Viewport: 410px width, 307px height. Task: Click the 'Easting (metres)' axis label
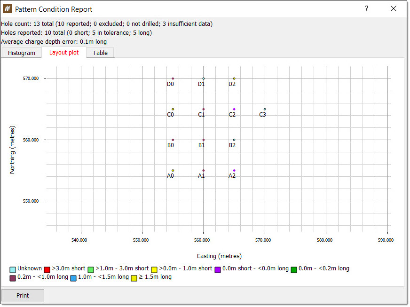(x=219, y=256)
